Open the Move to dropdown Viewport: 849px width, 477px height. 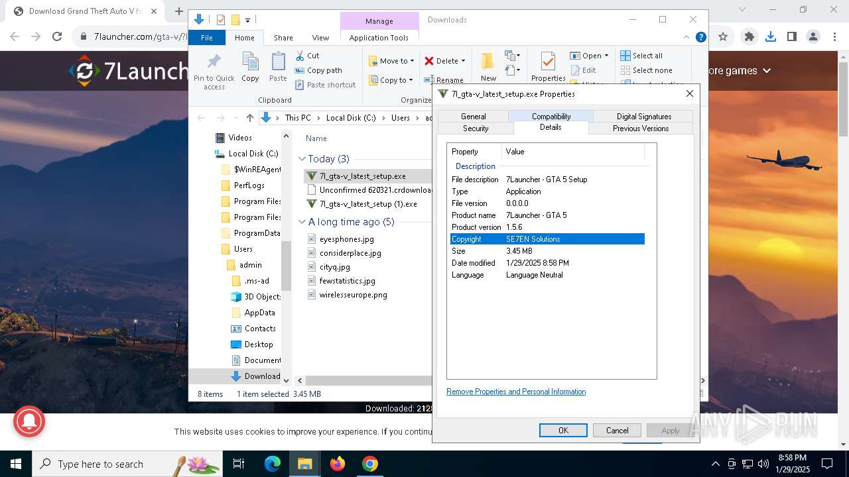click(x=391, y=61)
